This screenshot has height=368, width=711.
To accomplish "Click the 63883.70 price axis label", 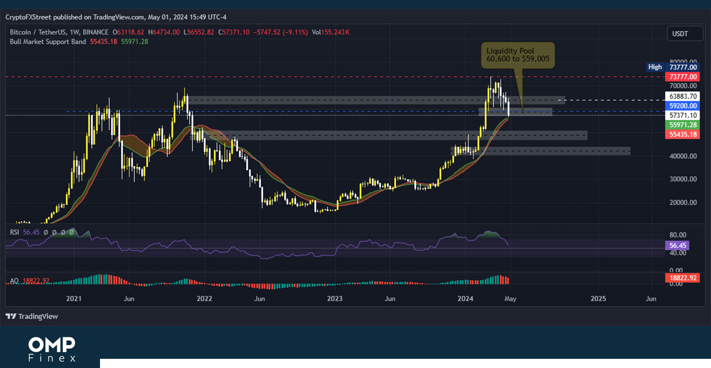I will pyautogui.click(x=683, y=96).
